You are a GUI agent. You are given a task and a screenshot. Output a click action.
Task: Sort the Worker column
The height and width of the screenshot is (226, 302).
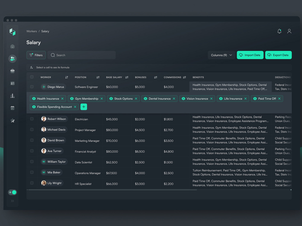point(67,77)
